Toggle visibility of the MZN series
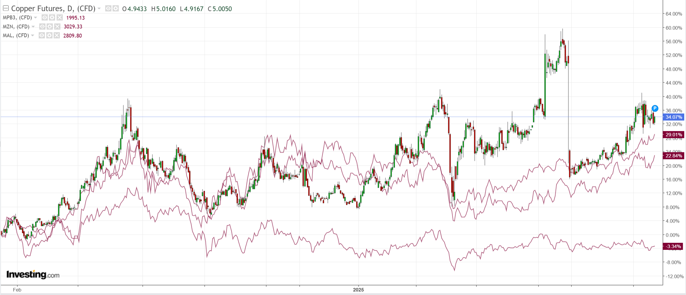Image resolution: width=686 pixels, height=295 pixels. click(42, 27)
